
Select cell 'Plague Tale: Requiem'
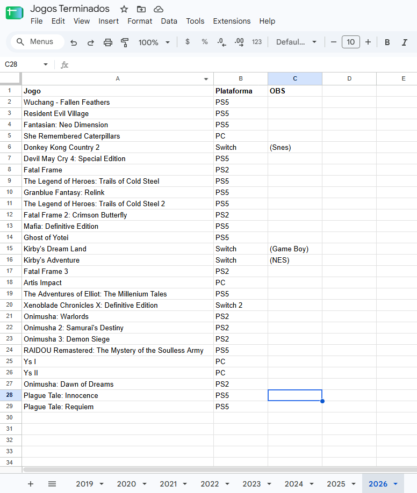118,407
